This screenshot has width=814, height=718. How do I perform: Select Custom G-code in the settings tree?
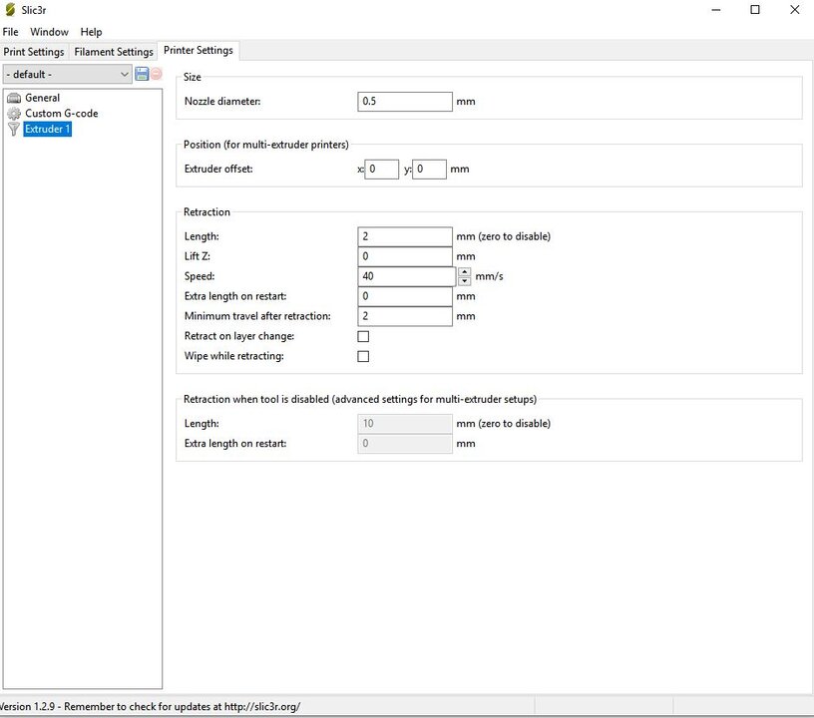(x=61, y=113)
